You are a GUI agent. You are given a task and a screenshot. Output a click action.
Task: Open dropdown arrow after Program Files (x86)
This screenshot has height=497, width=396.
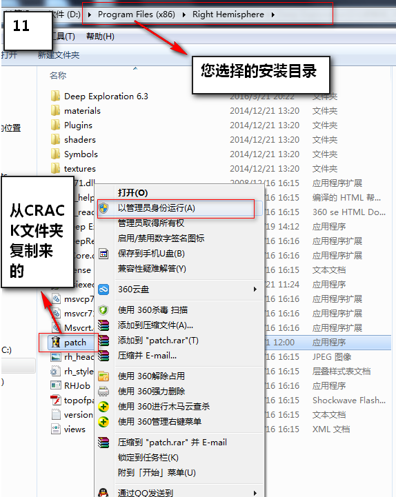point(184,14)
